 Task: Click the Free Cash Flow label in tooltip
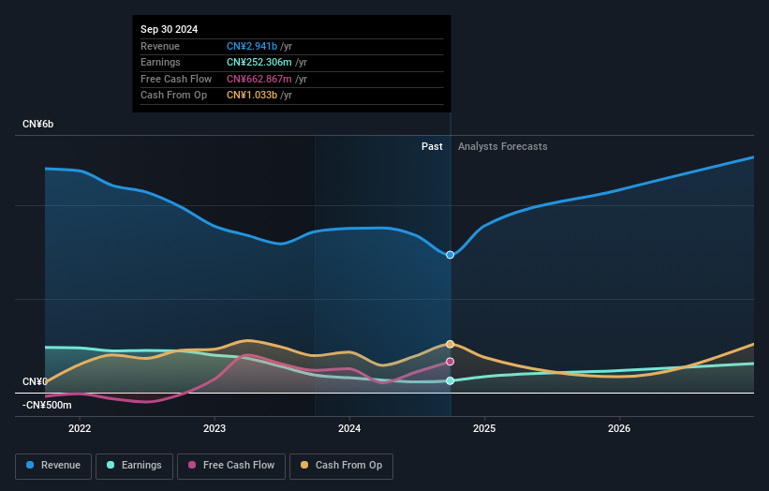point(176,79)
